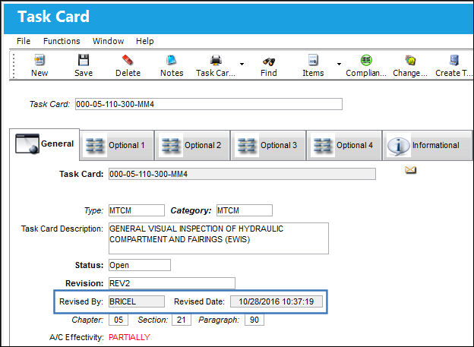The image size is (474, 347).
Task: Click the Items toolbar icon
Action: click(313, 60)
